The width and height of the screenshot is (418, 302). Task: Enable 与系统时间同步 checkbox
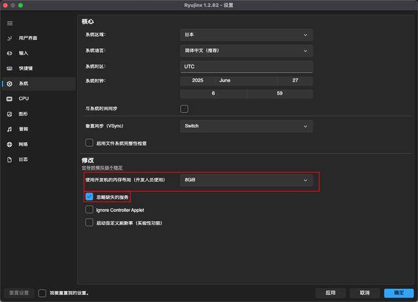(x=184, y=109)
